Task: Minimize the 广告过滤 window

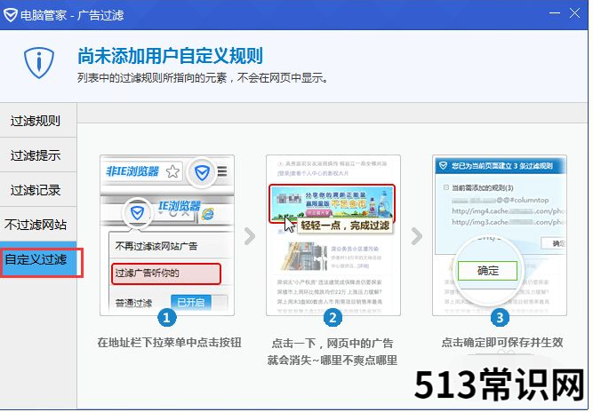Action: pos(555,13)
